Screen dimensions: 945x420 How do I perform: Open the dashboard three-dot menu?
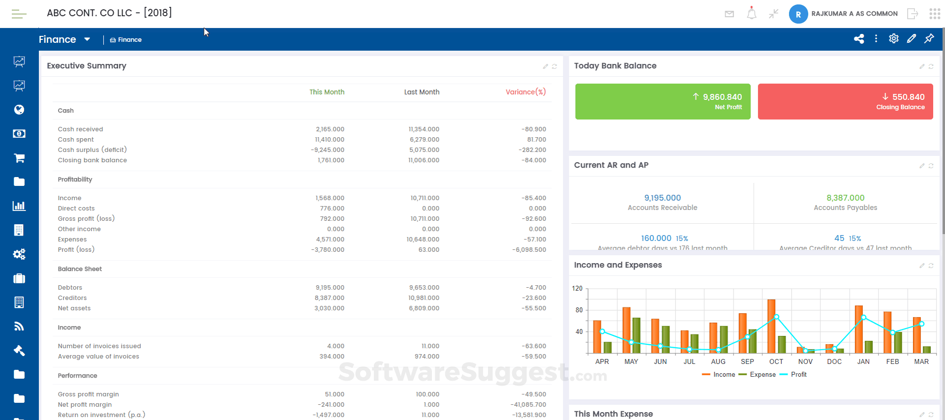pos(876,38)
